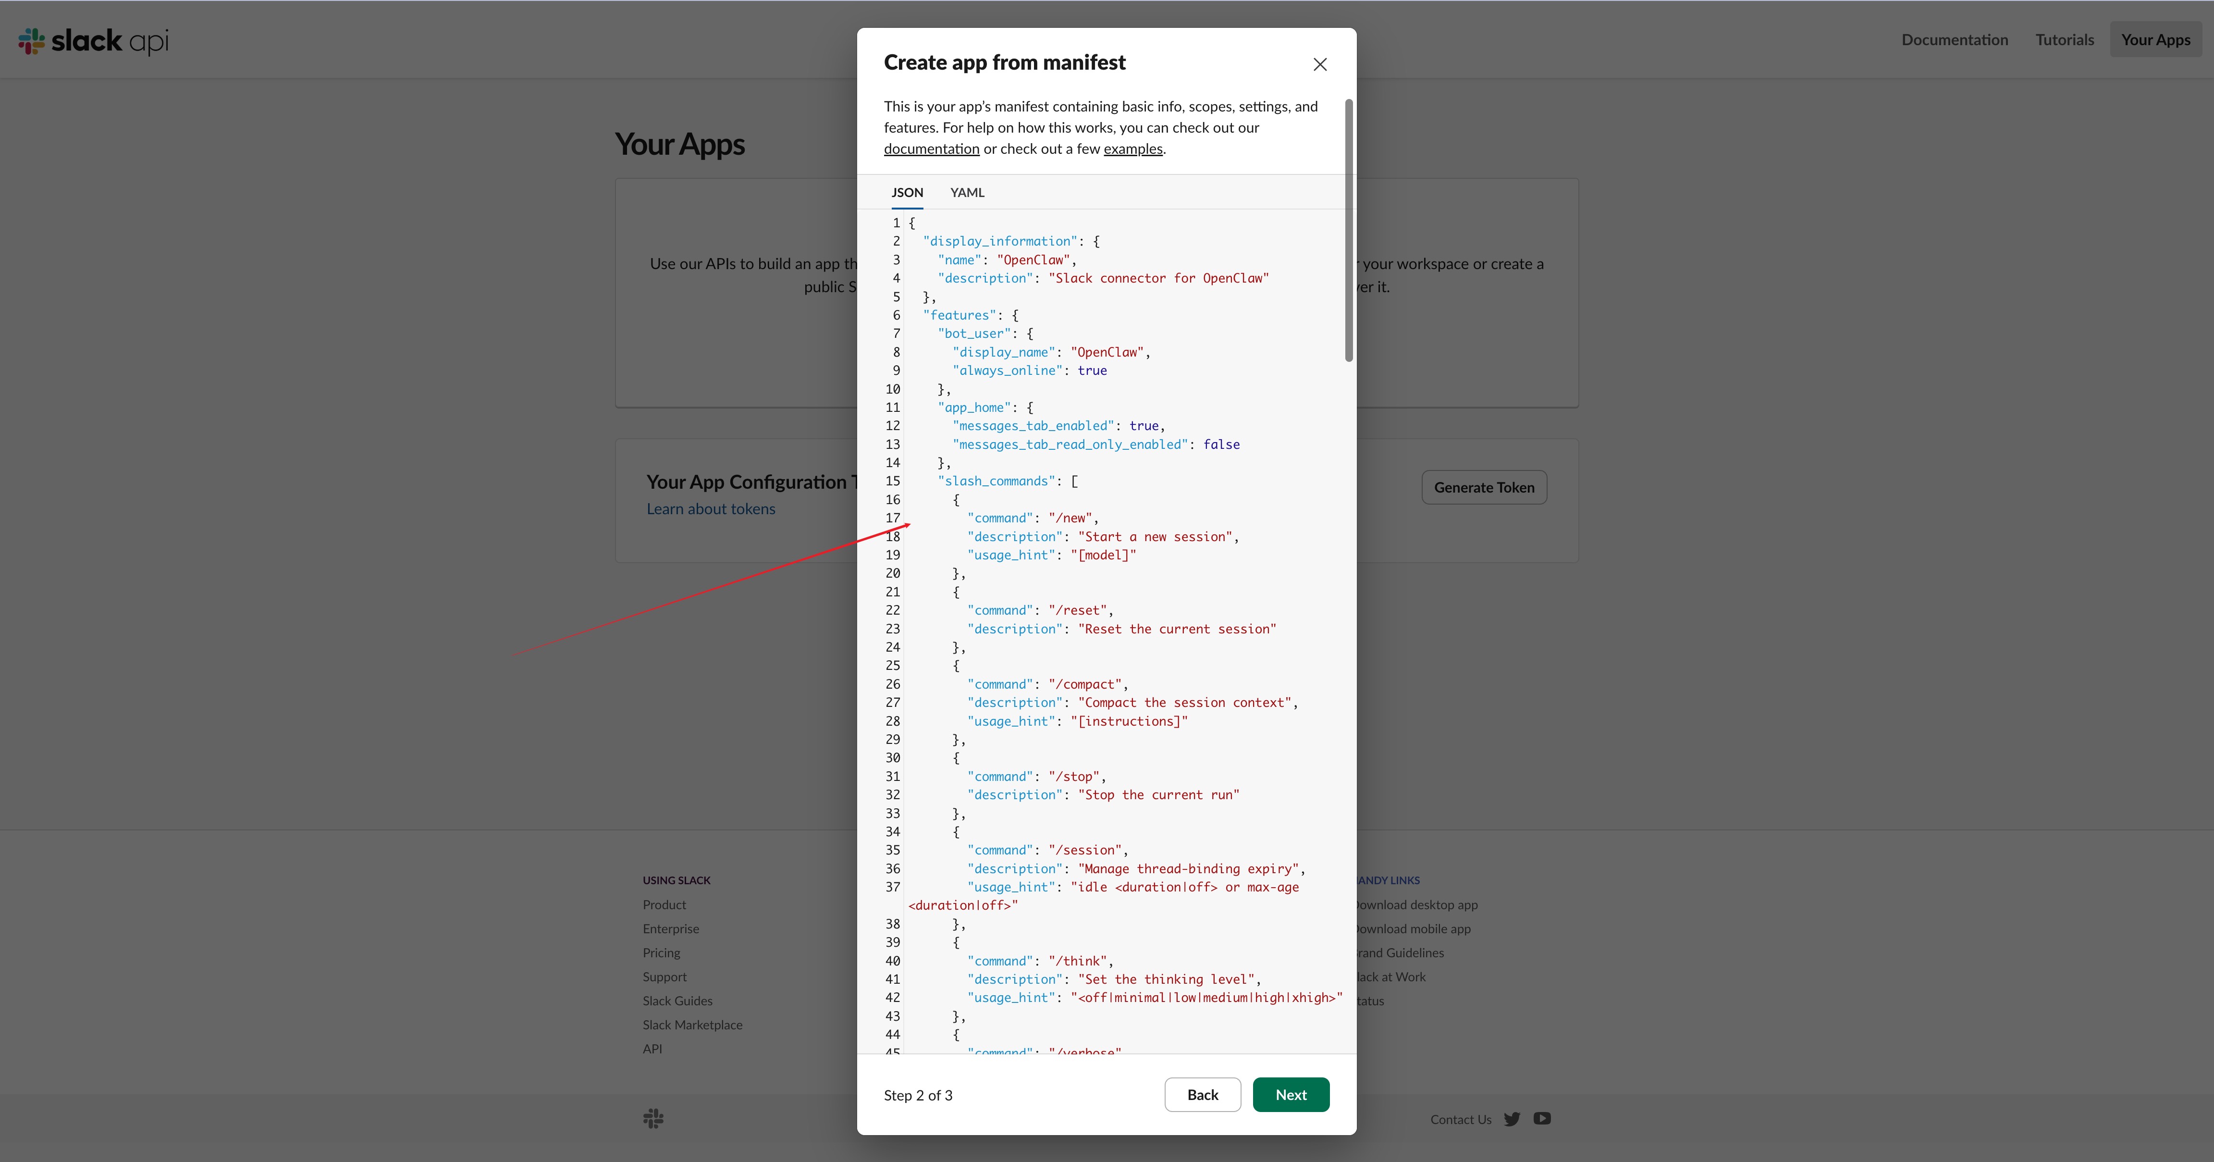Click "Reset the current session" string
2214x1162 pixels.
coord(1178,629)
